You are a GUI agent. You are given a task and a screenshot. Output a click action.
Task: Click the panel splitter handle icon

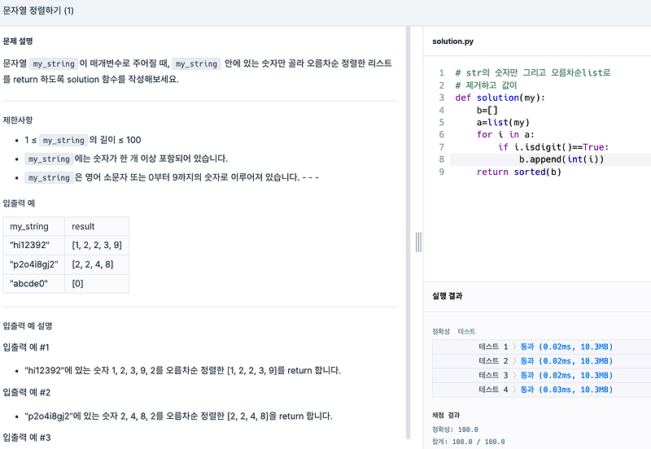418,242
